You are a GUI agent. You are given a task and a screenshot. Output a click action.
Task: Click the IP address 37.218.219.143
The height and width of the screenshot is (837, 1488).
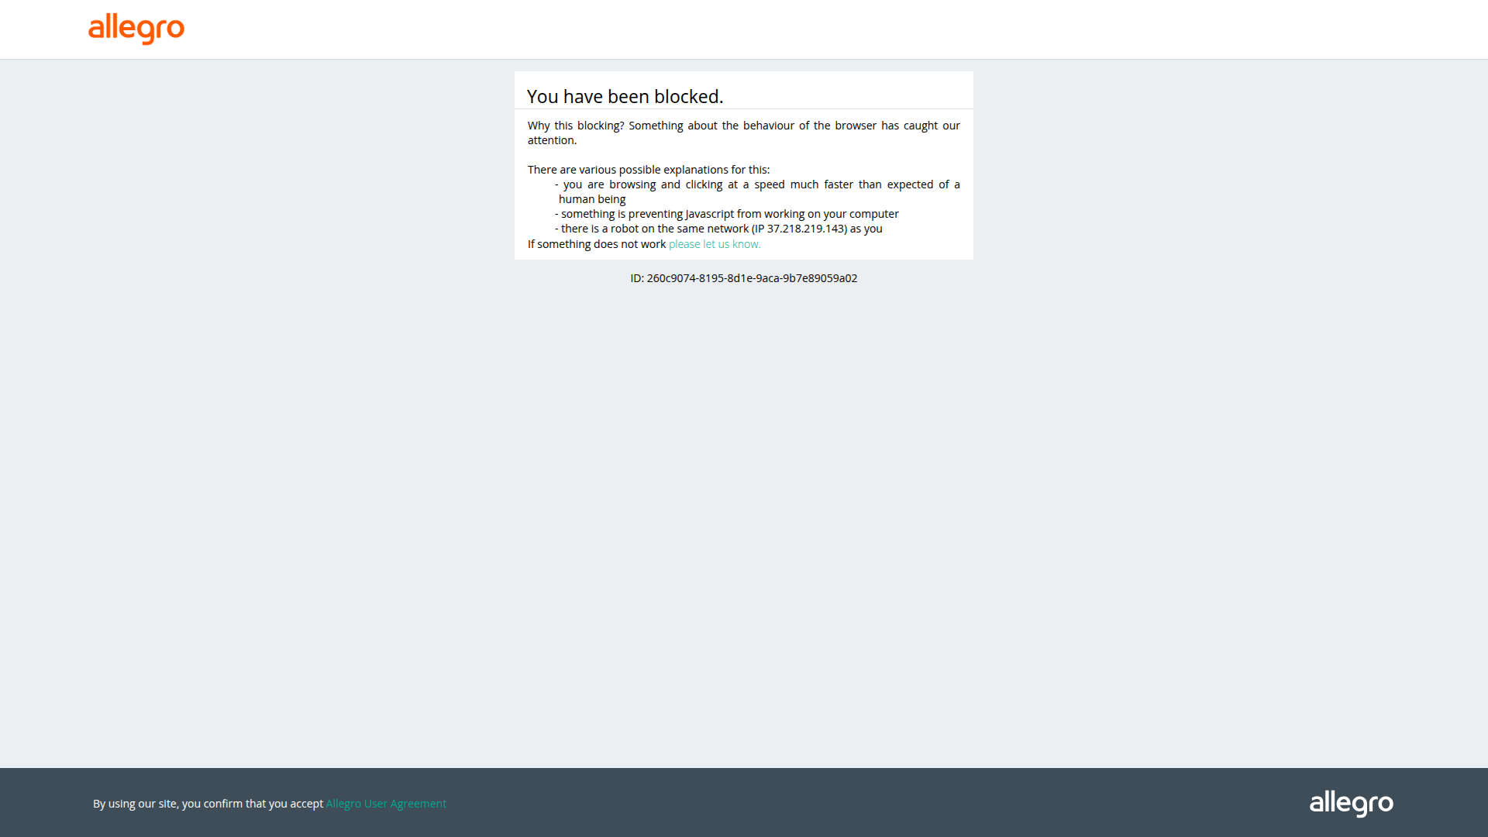(x=805, y=229)
